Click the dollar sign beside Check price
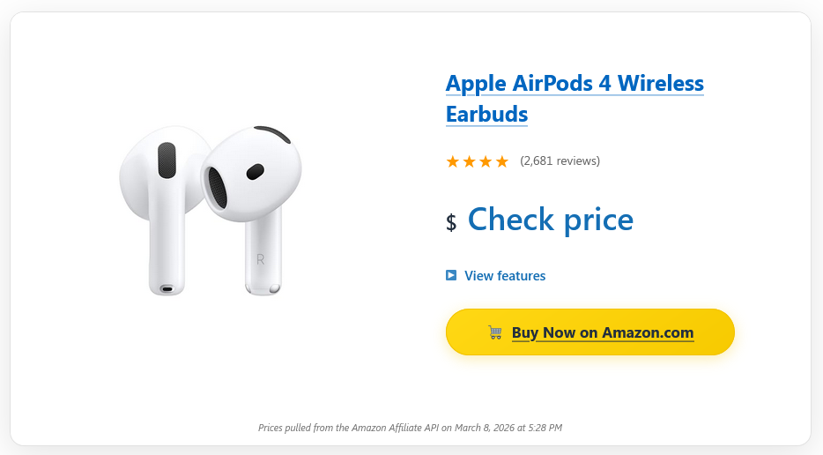The height and width of the screenshot is (455, 823). point(451,222)
